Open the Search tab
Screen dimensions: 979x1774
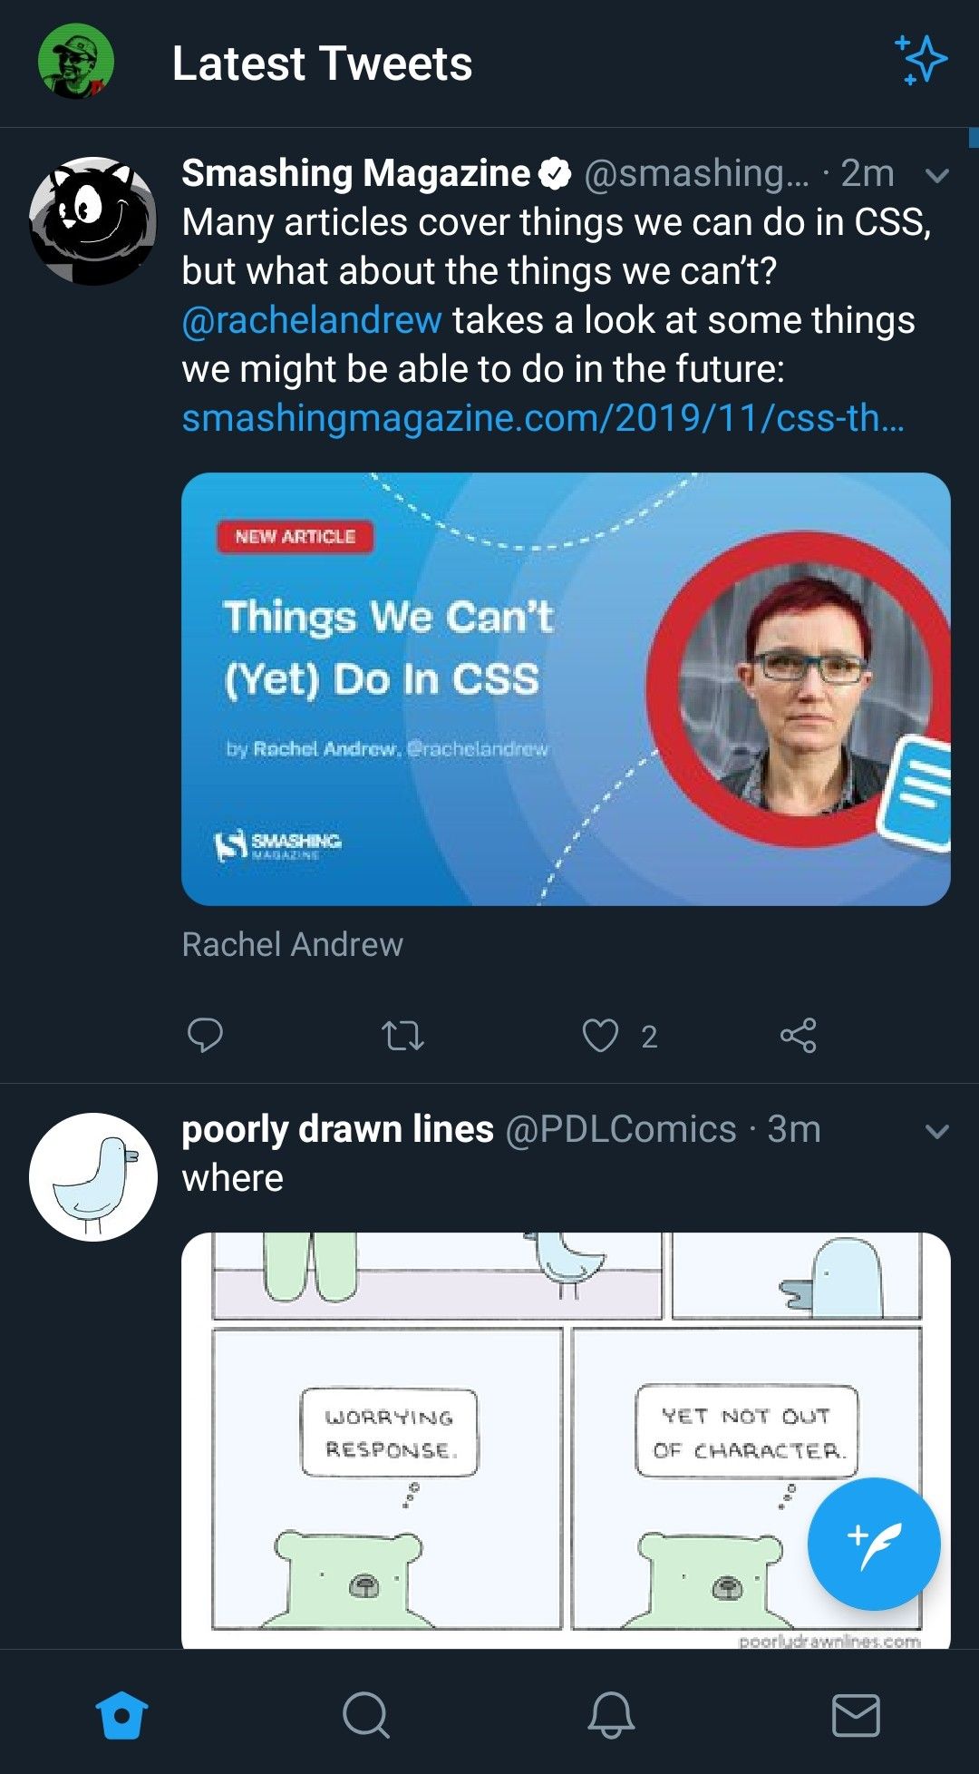pyautogui.click(x=366, y=1715)
